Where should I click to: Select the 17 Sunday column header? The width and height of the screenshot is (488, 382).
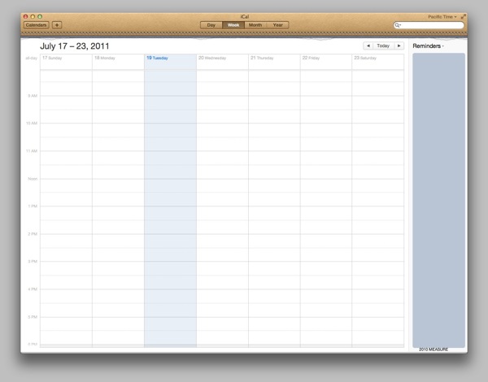pyautogui.click(x=52, y=58)
